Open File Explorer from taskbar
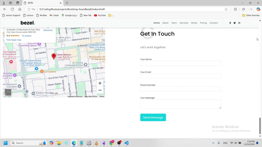Image resolution: width=262 pixels, height=147 pixels. [x=59, y=143]
